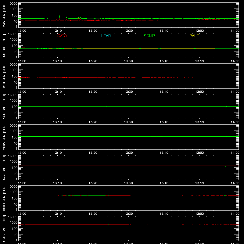Select the 610 MHz [SFU] axis title
This screenshot has width=244, height=244.
(4, 76)
